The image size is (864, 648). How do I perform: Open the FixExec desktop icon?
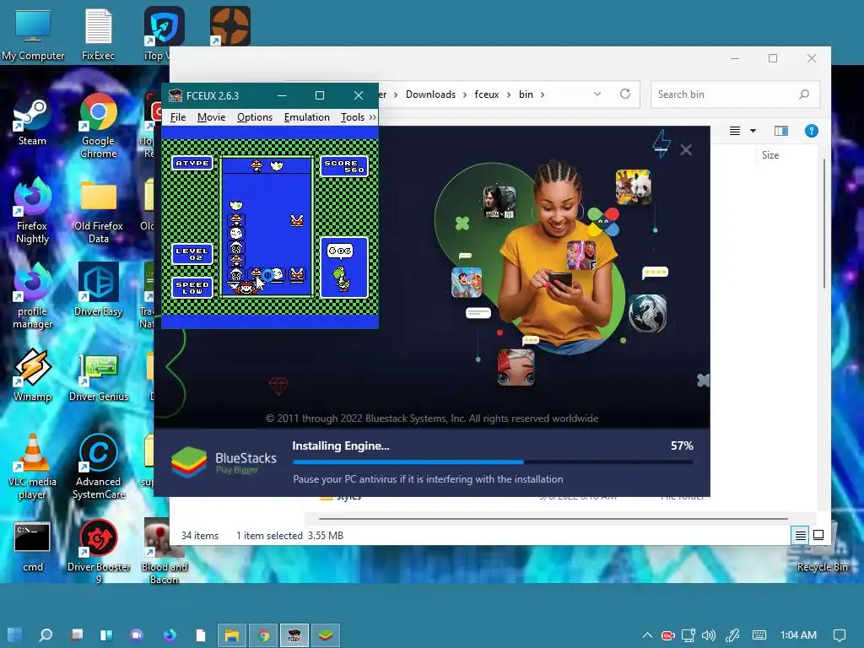(x=98, y=33)
